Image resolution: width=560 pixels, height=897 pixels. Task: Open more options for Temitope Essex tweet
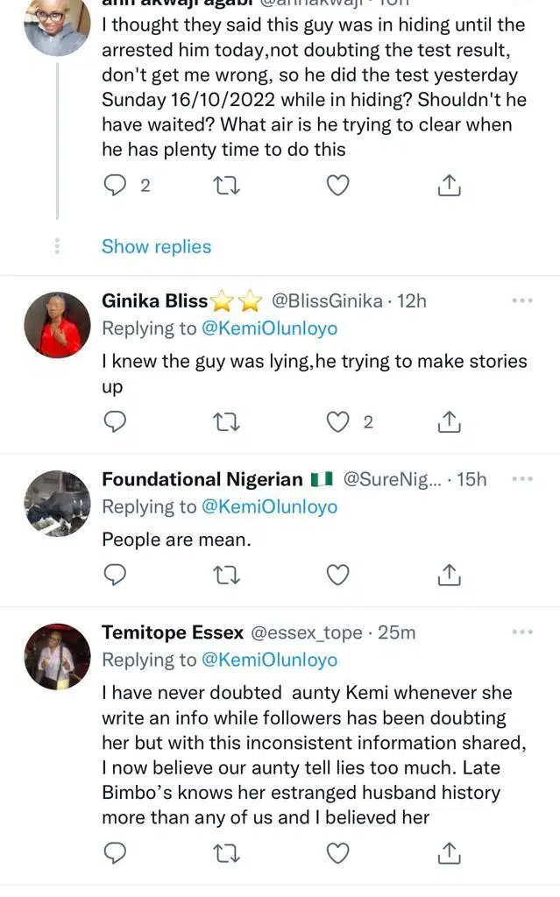click(x=521, y=632)
